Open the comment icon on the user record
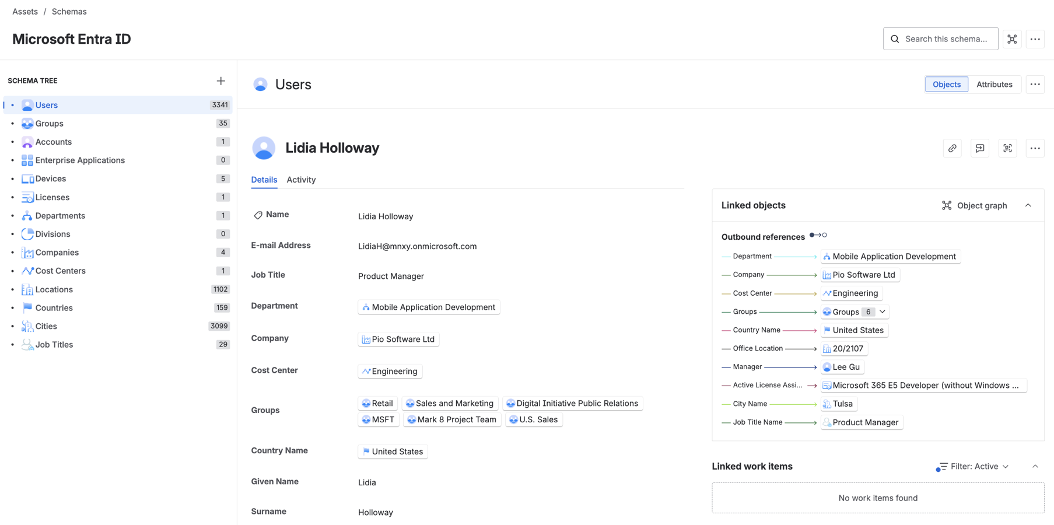Screen dimensions: 1054x525 click(x=980, y=148)
